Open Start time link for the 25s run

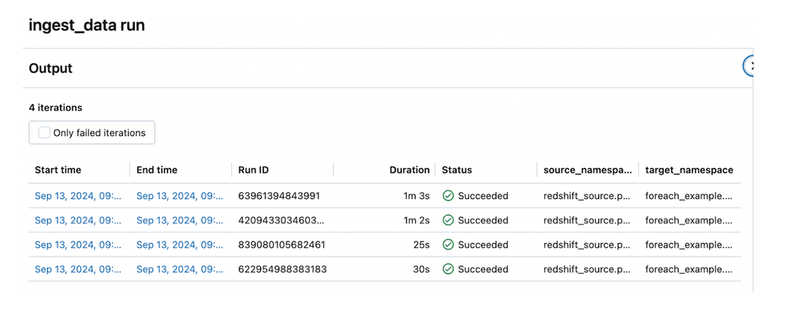(x=77, y=245)
